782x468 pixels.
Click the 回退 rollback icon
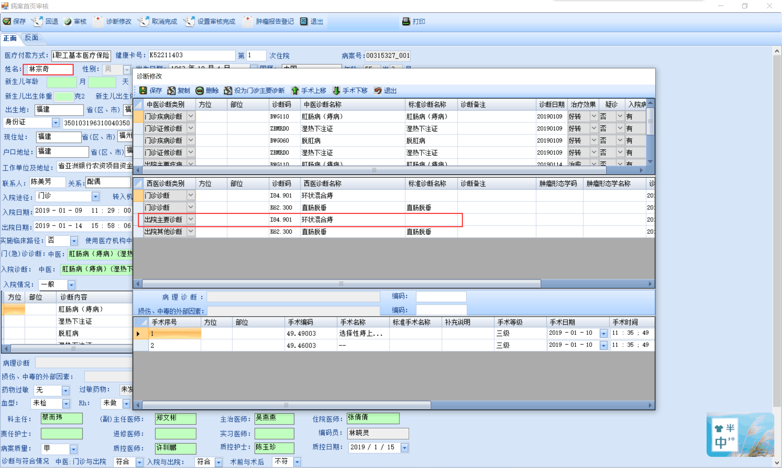pyautogui.click(x=37, y=21)
